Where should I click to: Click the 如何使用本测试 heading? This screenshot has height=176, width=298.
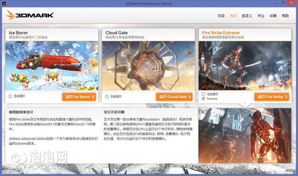click(21, 112)
